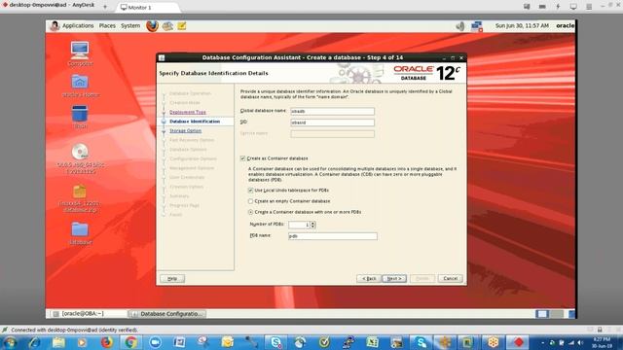
Task: Switch to the second workspace in the switcher
Action: tap(556, 314)
